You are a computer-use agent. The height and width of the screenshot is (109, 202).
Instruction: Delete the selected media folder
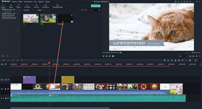[x=7, y=56]
